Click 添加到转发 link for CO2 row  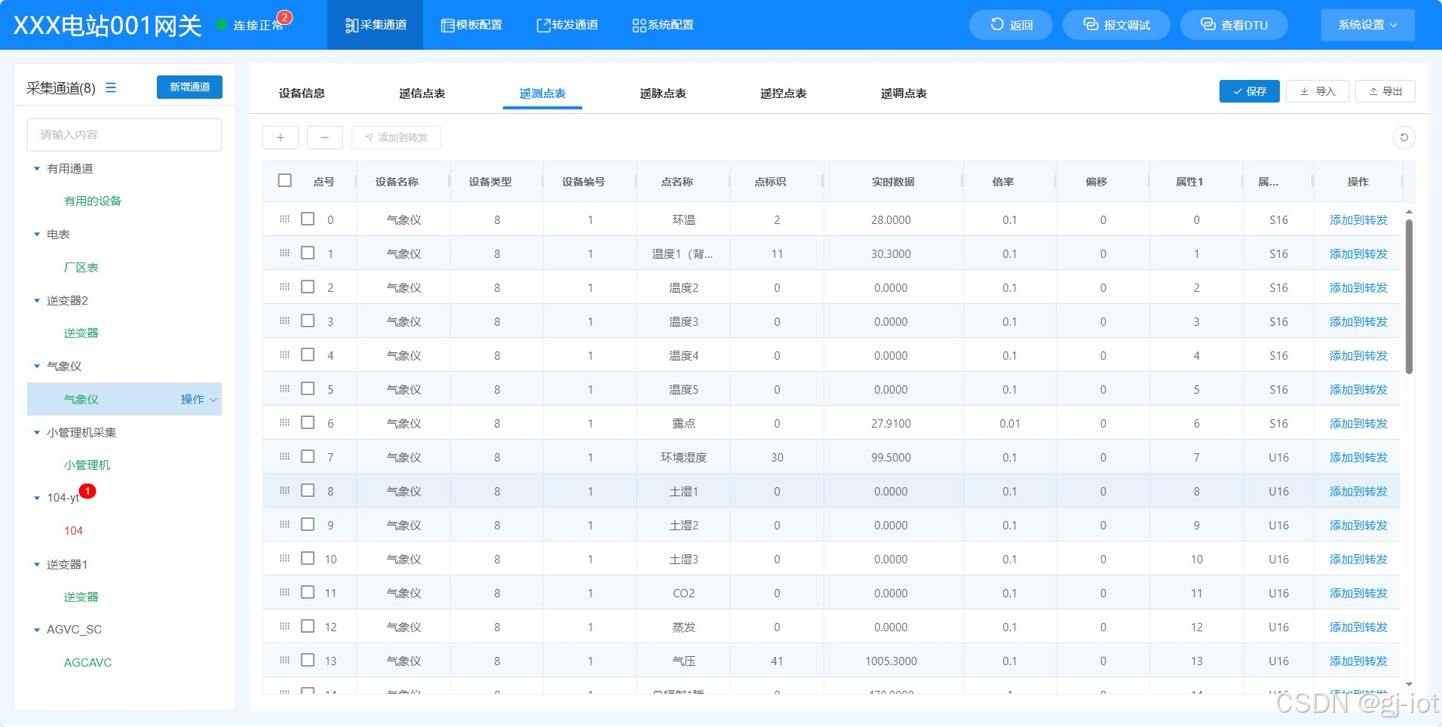[x=1358, y=593]
